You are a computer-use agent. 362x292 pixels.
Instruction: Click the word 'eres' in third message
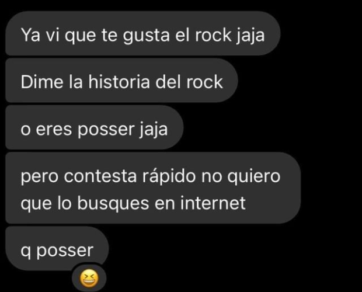point(54,129)
